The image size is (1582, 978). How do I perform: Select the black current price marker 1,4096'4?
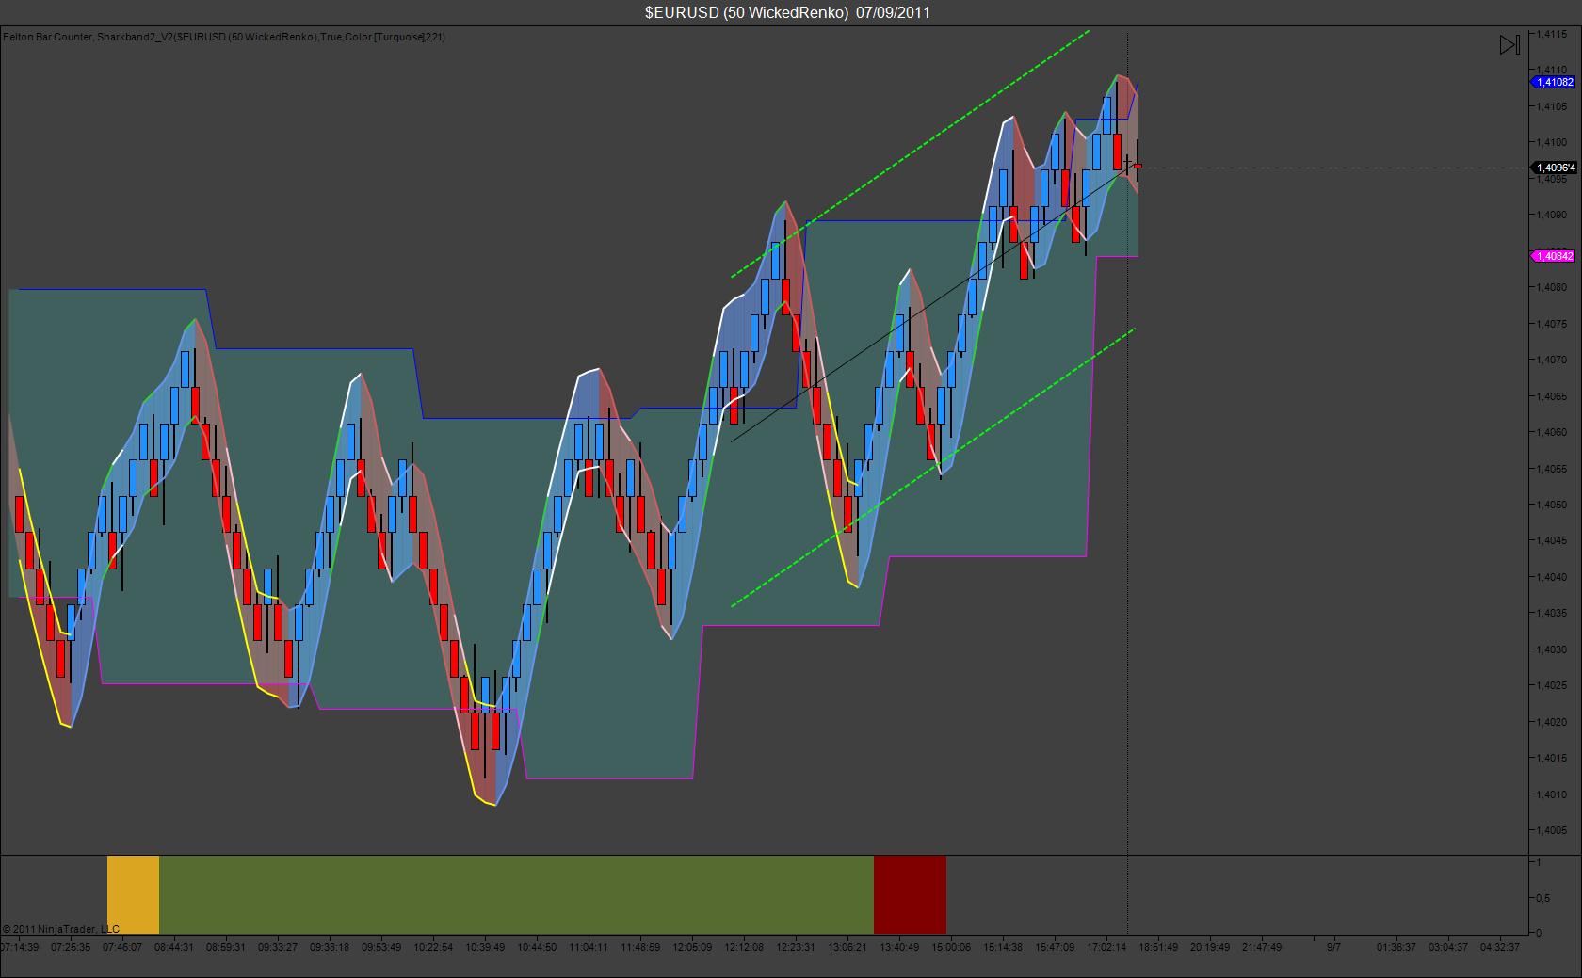coord(1554,168)
